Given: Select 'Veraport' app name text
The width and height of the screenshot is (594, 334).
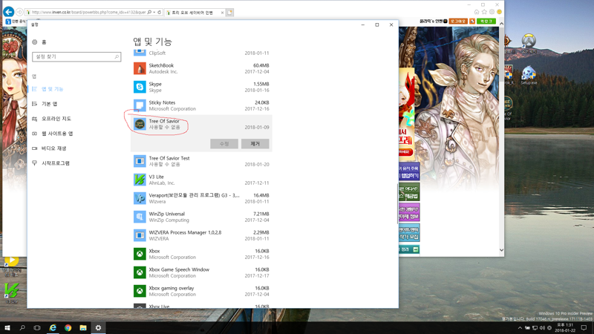Looking at the screenshot, I should [x=194, y=195].
